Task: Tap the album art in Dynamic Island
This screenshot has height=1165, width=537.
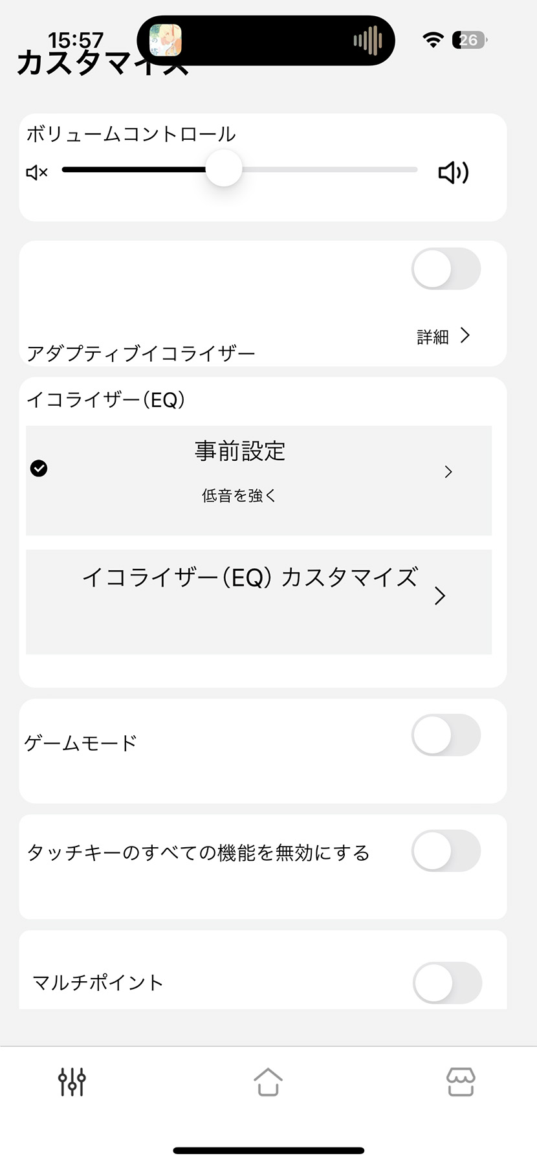Action: pyautogui.click(x=166, y=40)
